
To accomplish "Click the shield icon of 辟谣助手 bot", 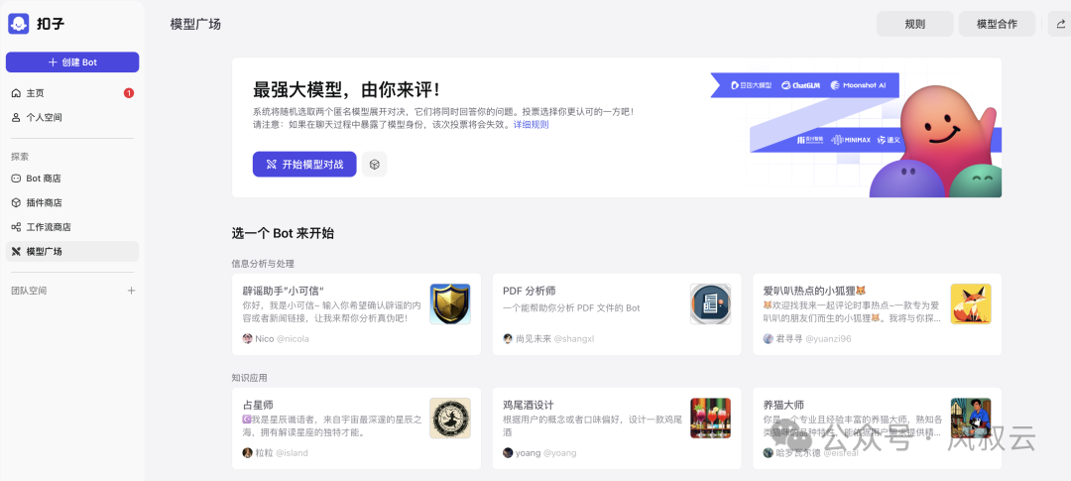I will tap(449, 303).
